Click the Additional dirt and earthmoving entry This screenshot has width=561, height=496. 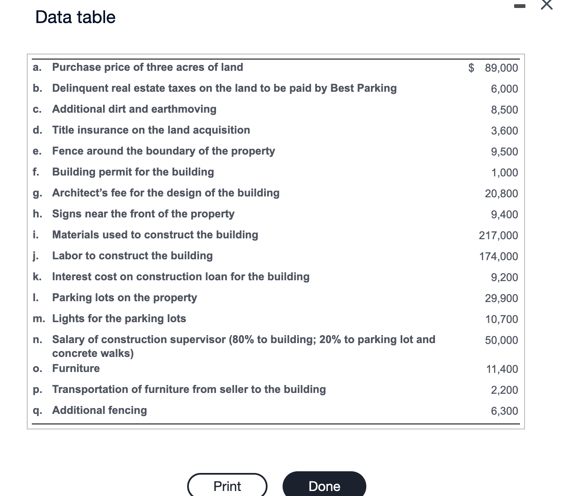134,109
